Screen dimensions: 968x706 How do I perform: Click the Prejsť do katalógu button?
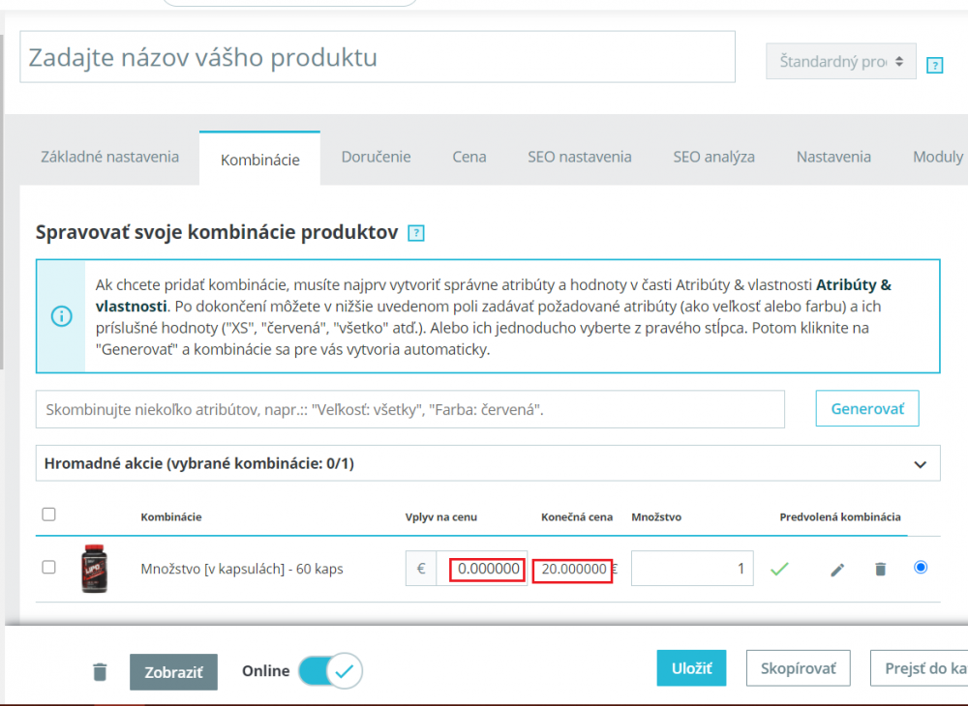pos(920,667)
